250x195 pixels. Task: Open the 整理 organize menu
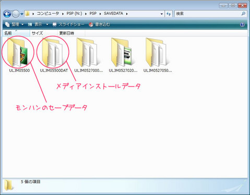(x=14, y=25)
